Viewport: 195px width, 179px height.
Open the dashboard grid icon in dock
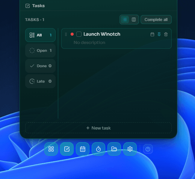51,149
